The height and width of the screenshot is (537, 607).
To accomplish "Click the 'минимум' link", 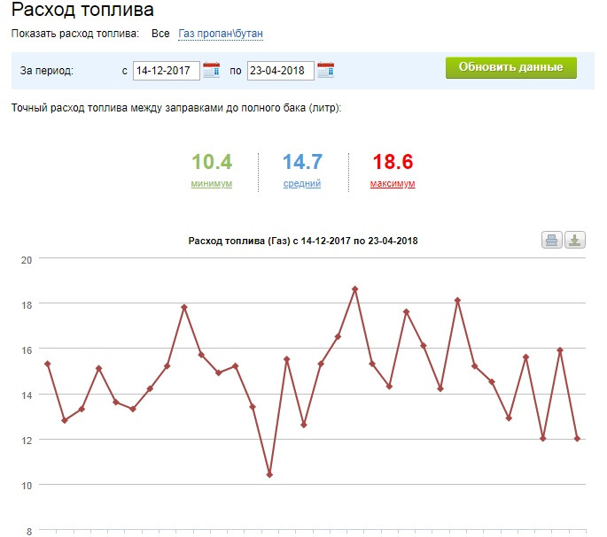I will tap(212, 184).
